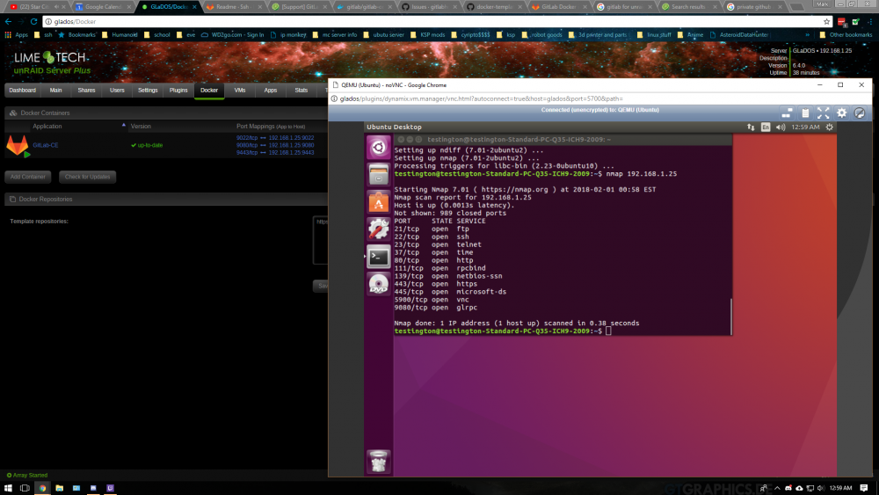Click Check for Updates button
The image size is (879, 495).
pos(87,177)
